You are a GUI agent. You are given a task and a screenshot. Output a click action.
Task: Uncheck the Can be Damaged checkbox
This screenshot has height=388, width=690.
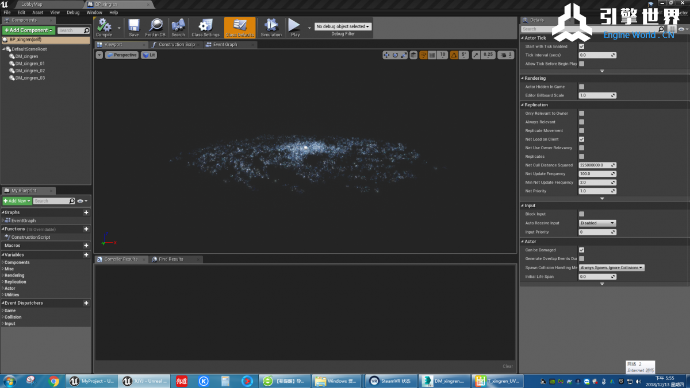[581, 250]
